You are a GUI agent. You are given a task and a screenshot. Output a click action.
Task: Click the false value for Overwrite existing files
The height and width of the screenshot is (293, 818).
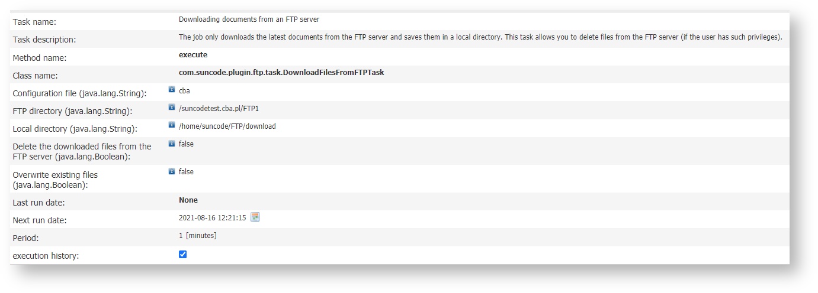[186, 172]
